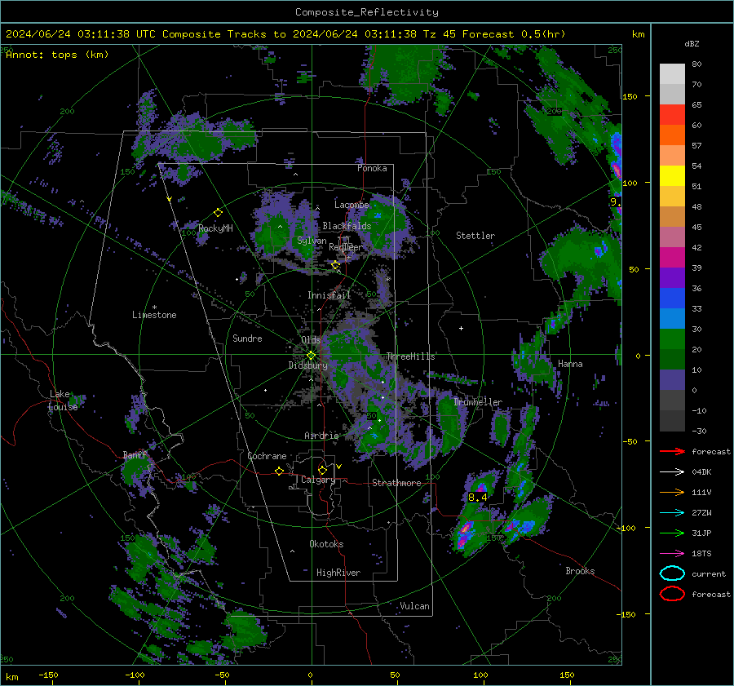Click the red forecast arrow in legend
Screen dimensions: 734x686
(x=672, y=451)
